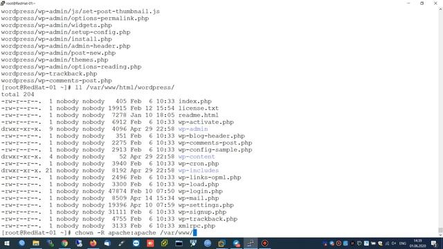Click the terminal vertical scrollbar up arrow

pyautogui.click(x=440, y=9)
